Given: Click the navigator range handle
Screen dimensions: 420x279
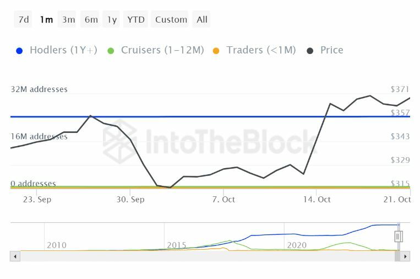Looking at the screenshot, I should [x=399, y=236].
